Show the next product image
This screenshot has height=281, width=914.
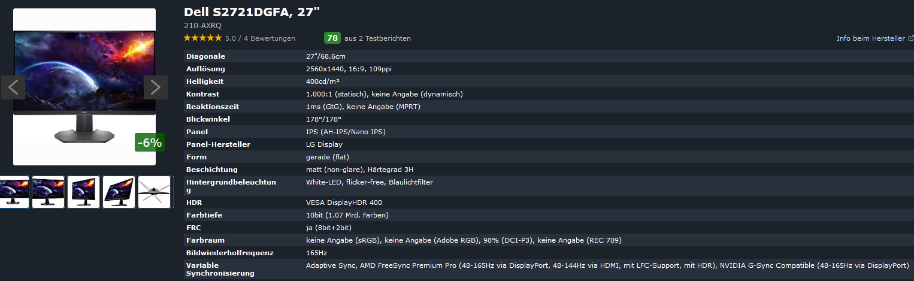[x=156, y=87]
